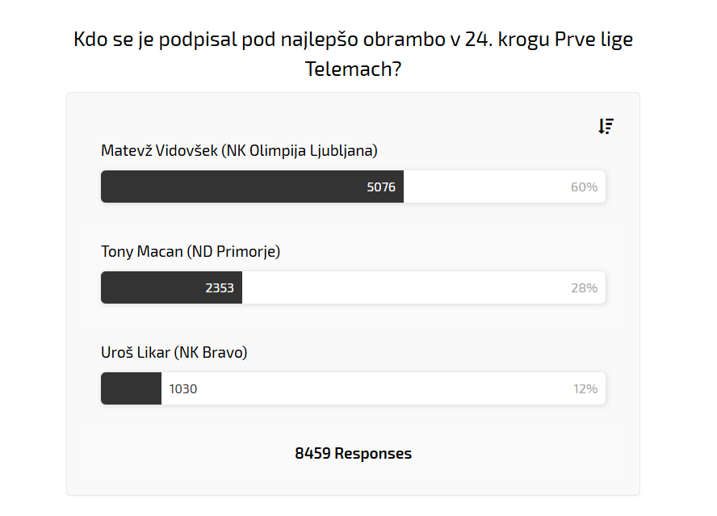Click the white unfilled part of Vidovšek's bar

(484, 187)
